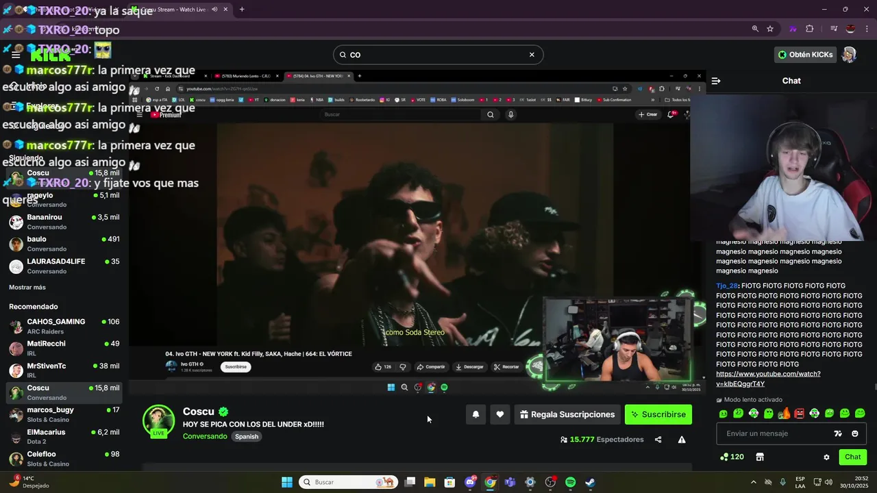
Task: Insert the fire emote in quick emotes
Action: (784, 414)
